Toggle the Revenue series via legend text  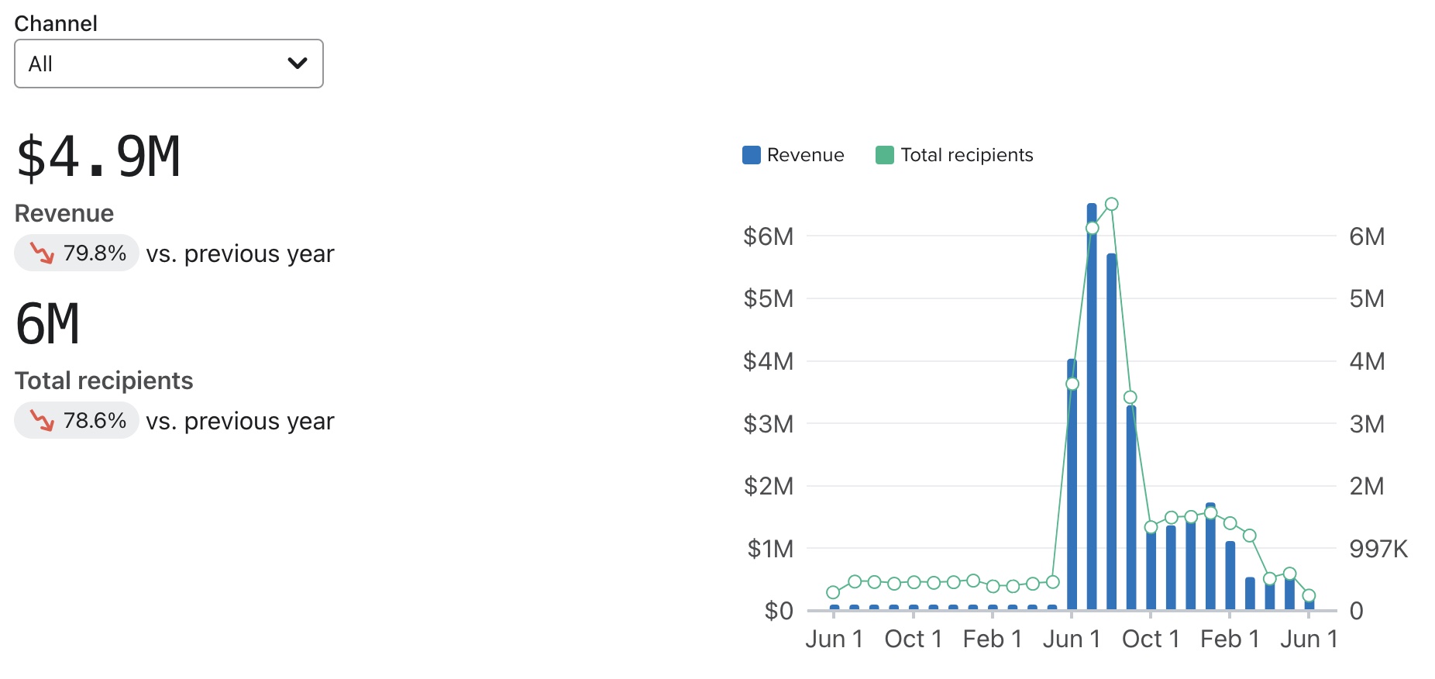tap(805, 155)
